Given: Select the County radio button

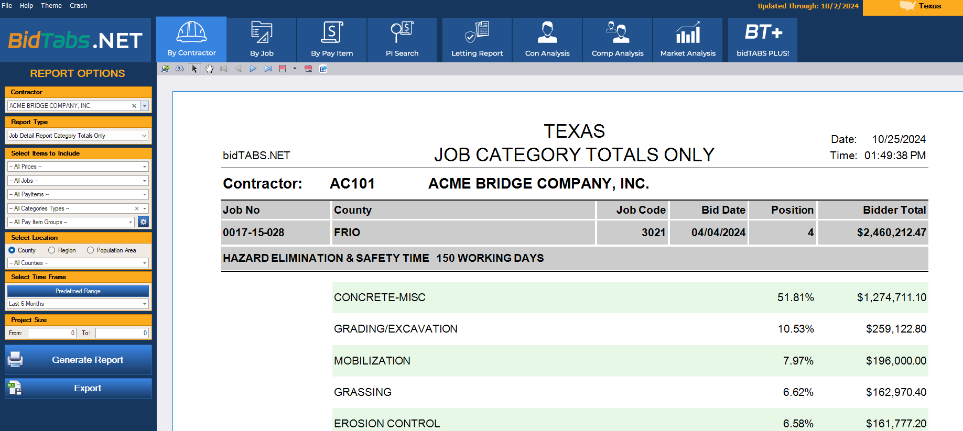Looking at the screenshot, I should [12, 250].
